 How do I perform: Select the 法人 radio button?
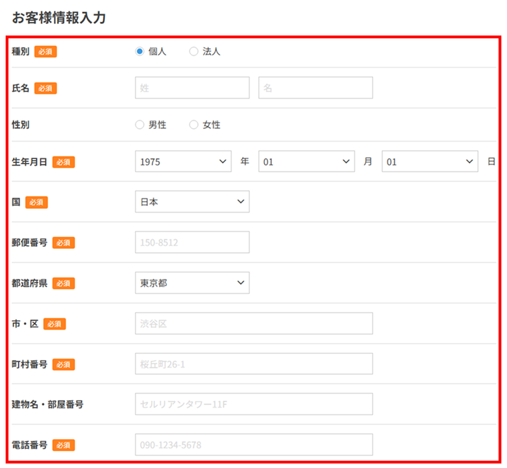194,51
